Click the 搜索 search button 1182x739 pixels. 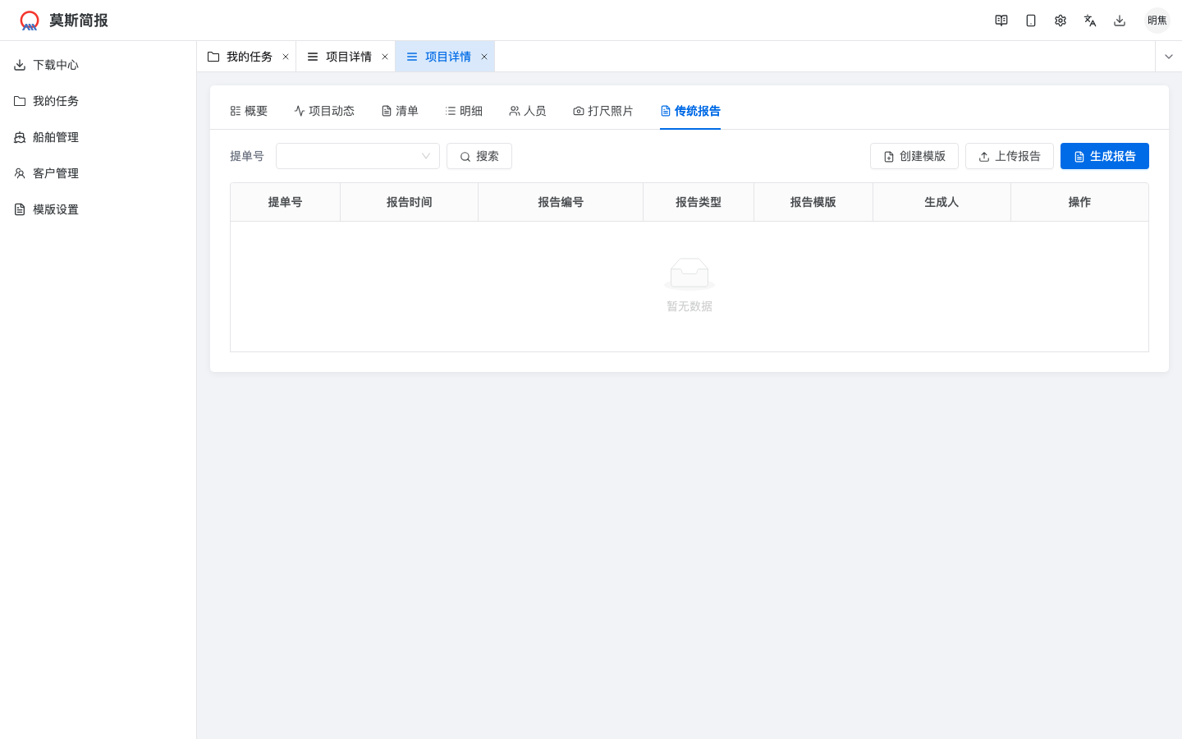479,156
